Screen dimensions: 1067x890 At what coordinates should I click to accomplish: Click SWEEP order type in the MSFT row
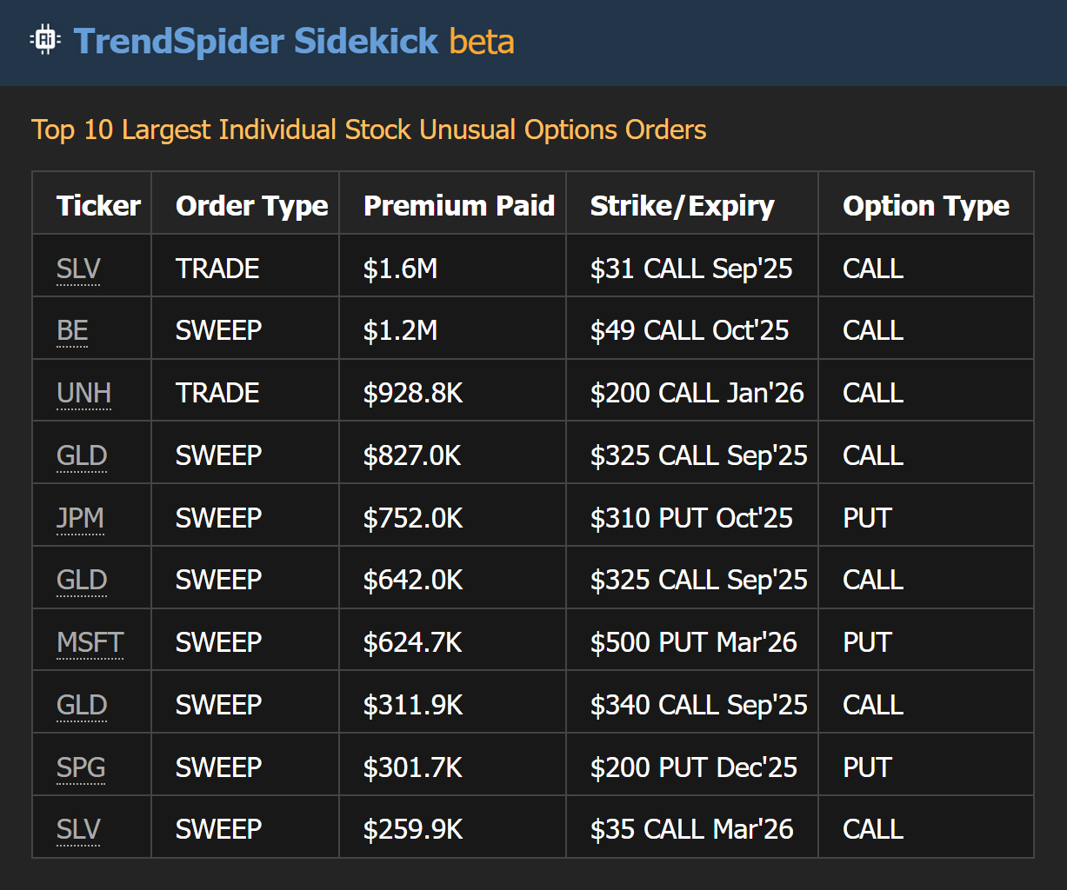click(x=219, y=642)
